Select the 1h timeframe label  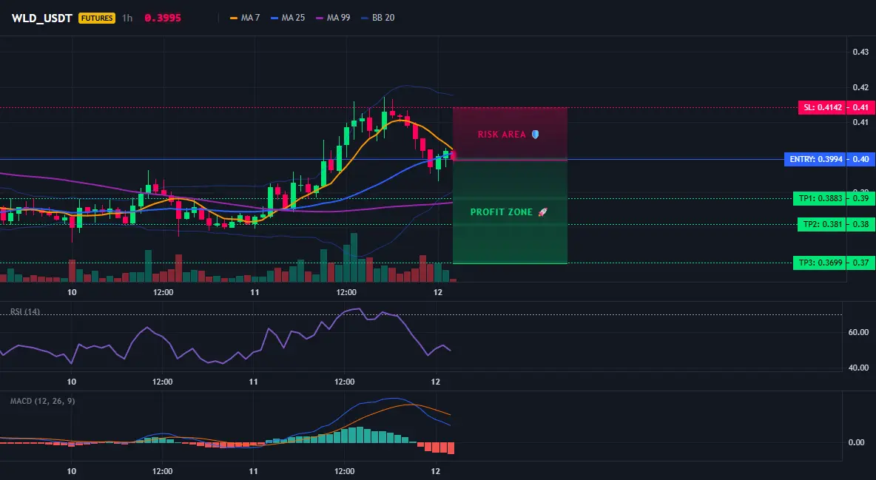(x=127, y=18)
